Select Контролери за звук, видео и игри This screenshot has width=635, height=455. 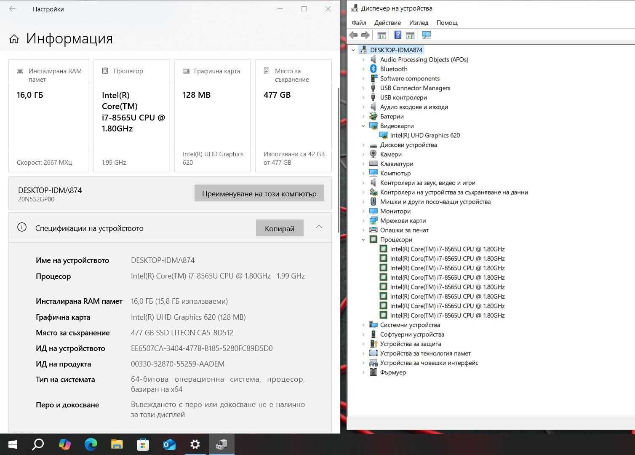[x=427, y=182]
